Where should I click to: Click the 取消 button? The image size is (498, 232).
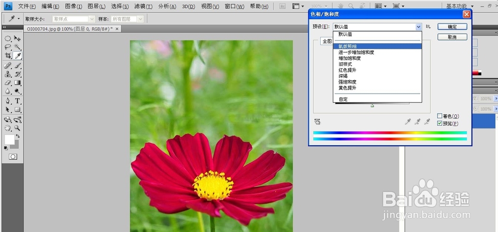click(452, 37)
